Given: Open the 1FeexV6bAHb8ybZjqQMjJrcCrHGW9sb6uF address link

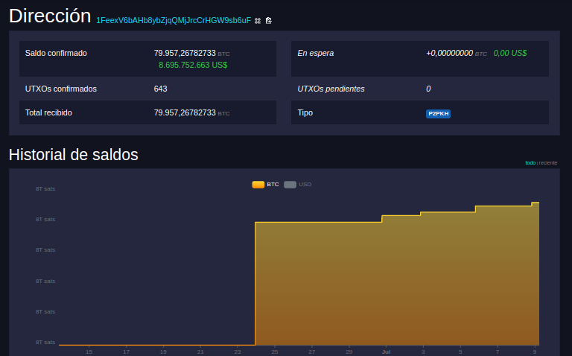Looking at the screenshot, I should 174,20.
